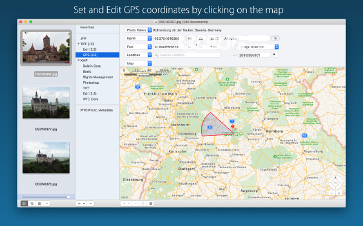Select Photoshop in the XMP list
The width and height of the screenshot is (363, 226).
pos(91,83)
